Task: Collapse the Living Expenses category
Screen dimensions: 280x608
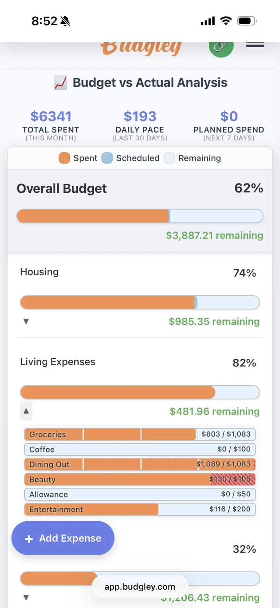Action: pyautogui.click(x=26, y=411)
